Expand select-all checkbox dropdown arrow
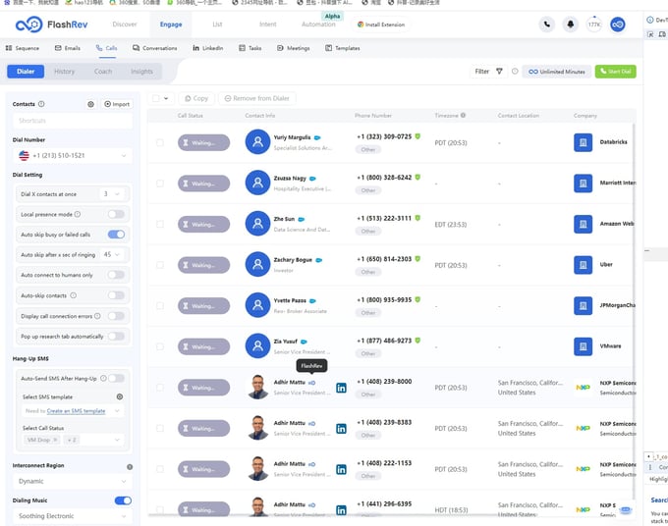 tap(166, 98)
